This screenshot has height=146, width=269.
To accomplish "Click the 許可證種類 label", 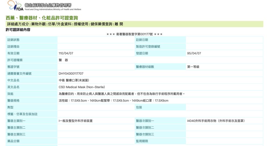I will pos(15,60).
